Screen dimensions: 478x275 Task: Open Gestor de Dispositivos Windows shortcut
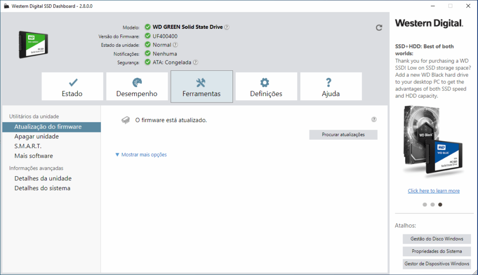click(x=436, y=264)
